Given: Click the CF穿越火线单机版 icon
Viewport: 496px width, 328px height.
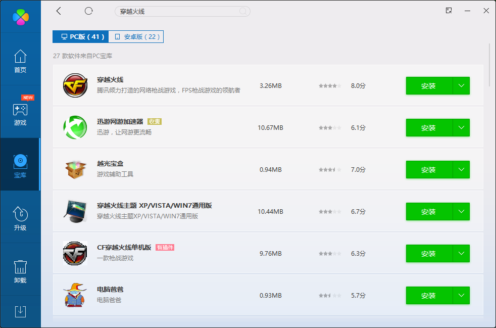Looking at the screenshot, I should click(x=75, y=253).
